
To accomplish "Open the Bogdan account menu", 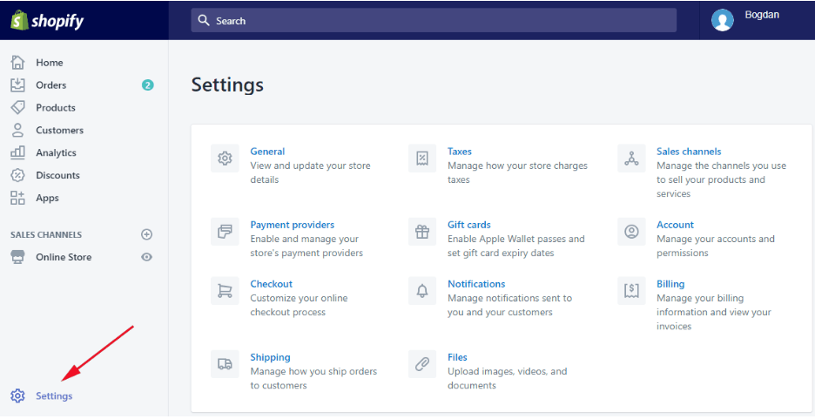I will pyautogui.click(x=762, y=15).
